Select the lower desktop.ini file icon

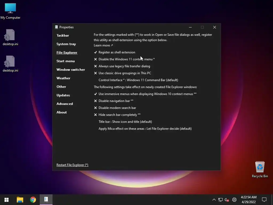pyautogui.click(x=10, y=64)
